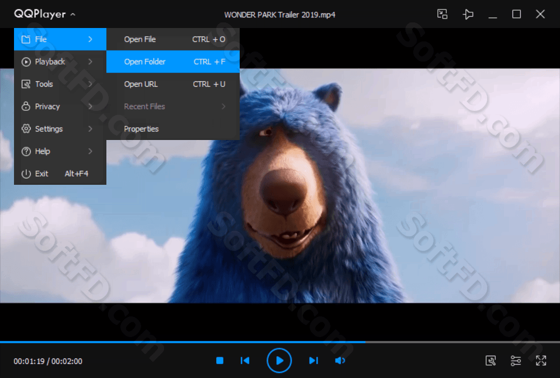Image resolution: width=560 pixels, height=378 pixels.
Task: Select Exit in the main menu
Action: [60, 174]
